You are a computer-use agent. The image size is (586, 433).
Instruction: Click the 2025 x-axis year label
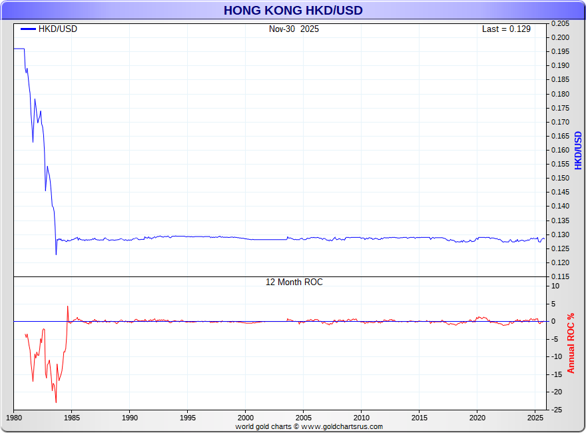click(x=535, y=418)
